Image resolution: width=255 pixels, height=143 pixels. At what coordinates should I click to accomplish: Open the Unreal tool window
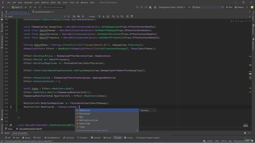click(128, 138)
